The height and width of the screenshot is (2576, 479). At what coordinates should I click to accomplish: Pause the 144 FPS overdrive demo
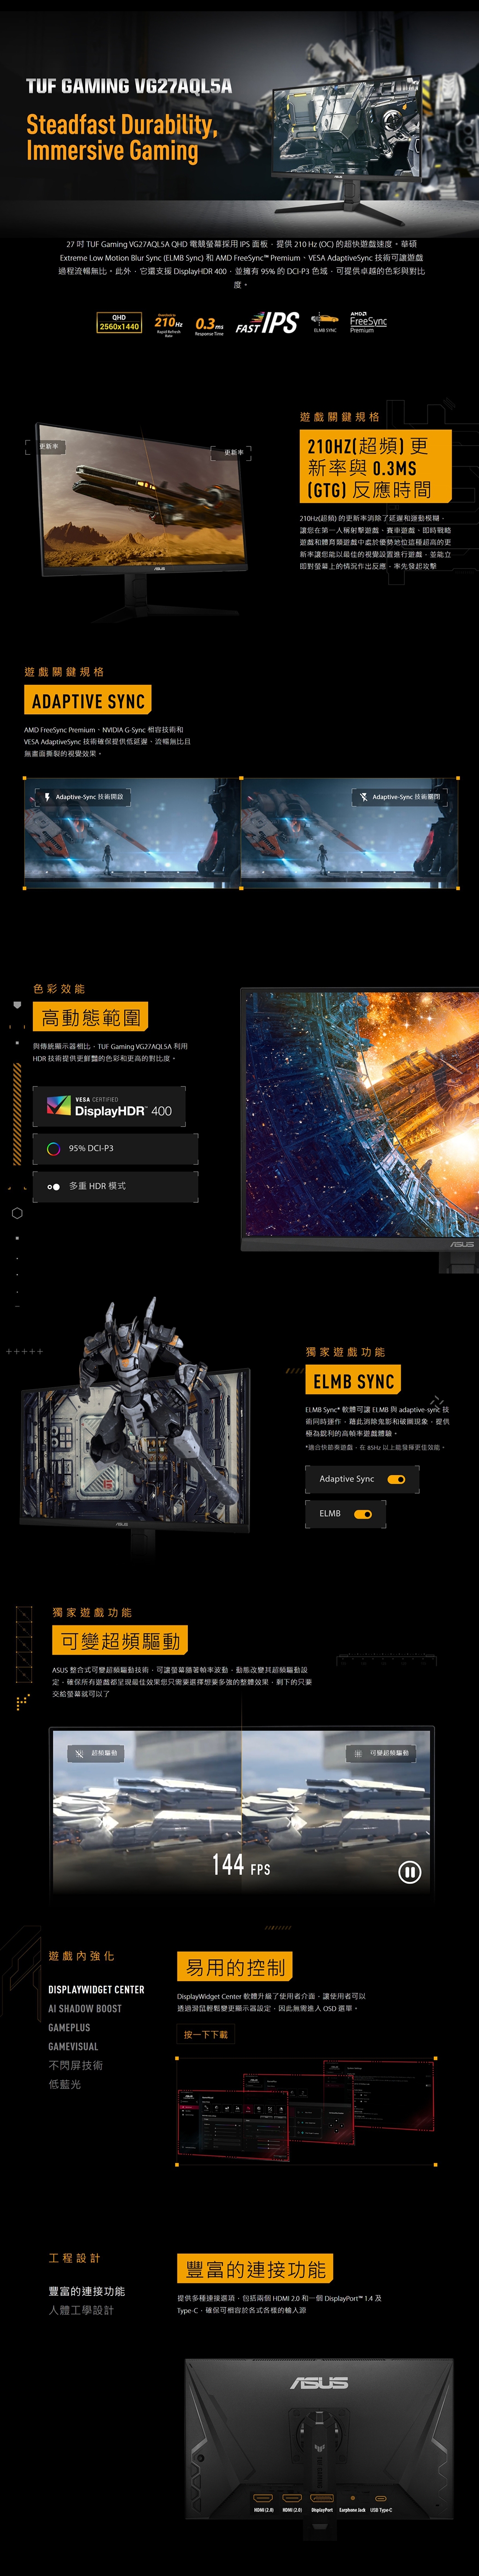(x=409, y=1872)
